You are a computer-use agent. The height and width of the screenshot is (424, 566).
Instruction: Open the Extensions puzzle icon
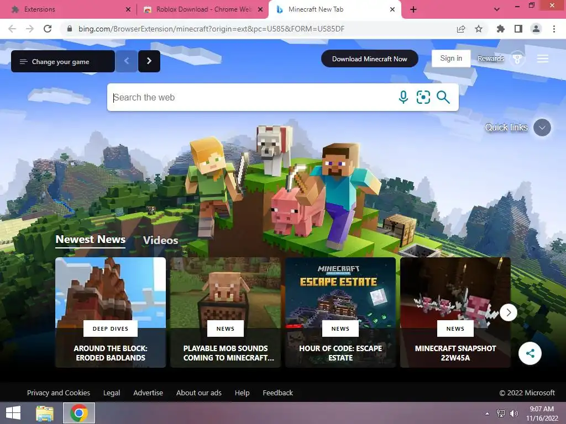click(x=500, y=29)
